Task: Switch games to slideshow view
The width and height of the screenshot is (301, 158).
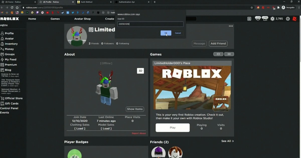Action: click(x=218, y=54)
